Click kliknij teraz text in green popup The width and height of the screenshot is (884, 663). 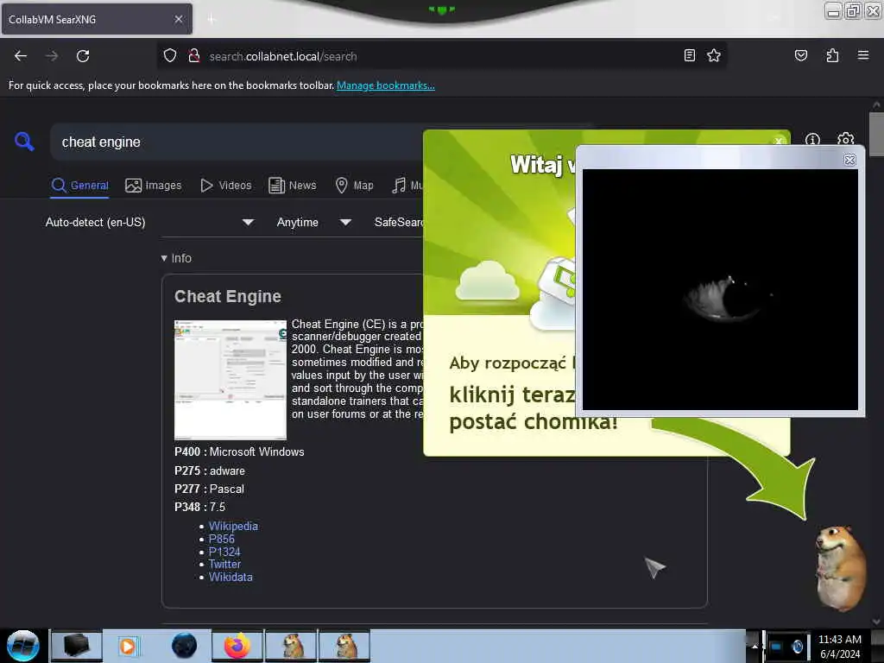(x=512, y=395)
